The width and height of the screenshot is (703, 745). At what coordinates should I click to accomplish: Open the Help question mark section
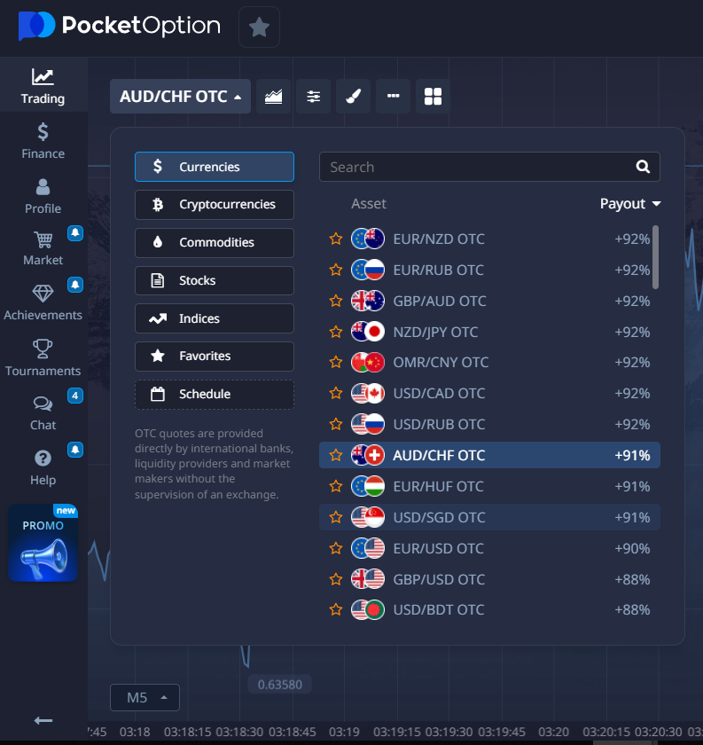43,467
